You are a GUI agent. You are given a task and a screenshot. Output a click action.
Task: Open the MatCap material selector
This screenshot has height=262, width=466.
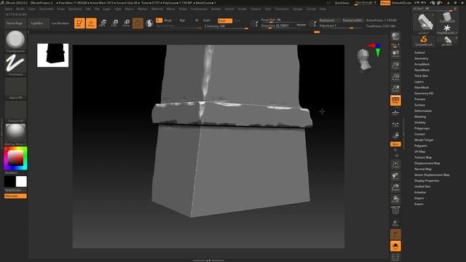tap(15, 134)
